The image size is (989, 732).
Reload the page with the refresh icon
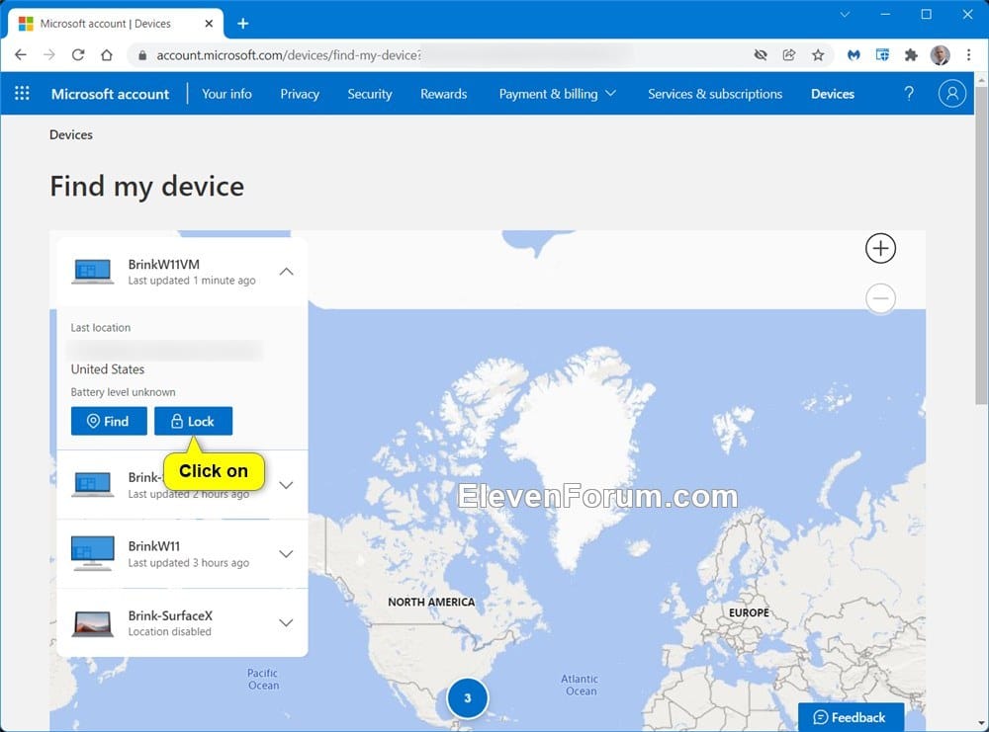coord(77,55)
